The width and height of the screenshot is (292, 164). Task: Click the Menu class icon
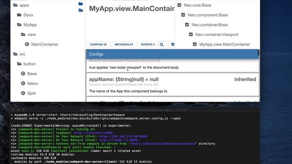point(23,83)
